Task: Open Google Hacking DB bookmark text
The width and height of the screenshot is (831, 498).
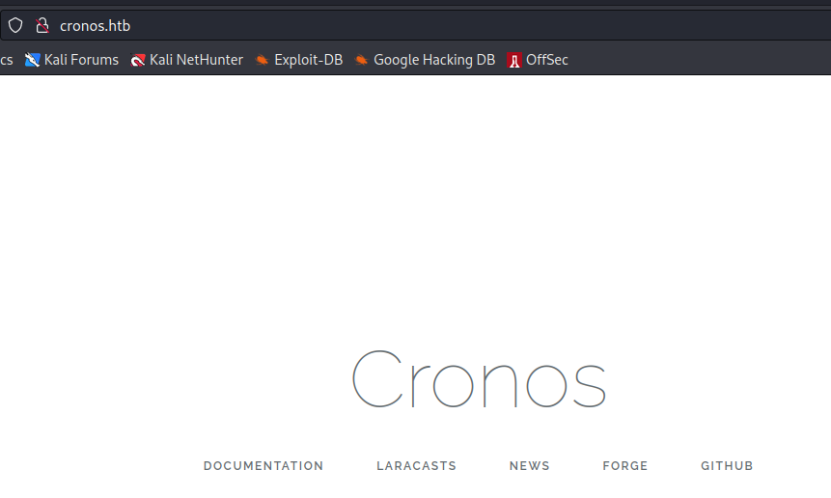Action: coord(434,60)
